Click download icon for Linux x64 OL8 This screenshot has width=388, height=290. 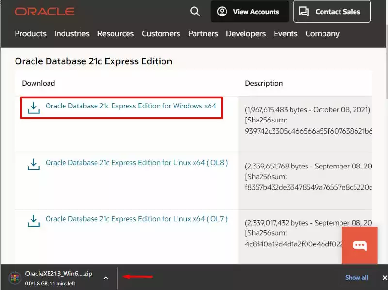[33, 164]
